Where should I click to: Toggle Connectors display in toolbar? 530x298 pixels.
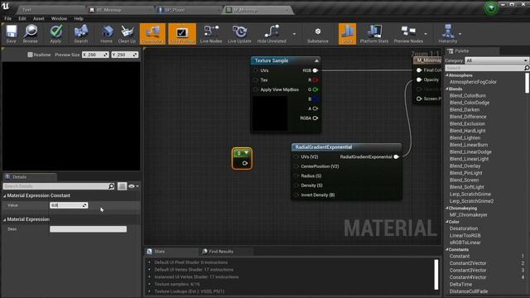tap(152, 34)
